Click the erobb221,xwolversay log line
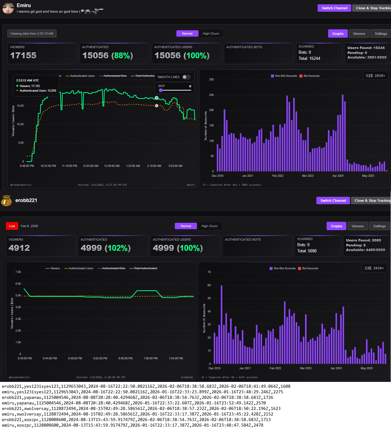391x430 pixels. (x=141, y=408)
